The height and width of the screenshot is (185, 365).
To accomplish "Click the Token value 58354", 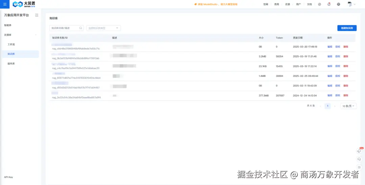I will click(279, 56).
